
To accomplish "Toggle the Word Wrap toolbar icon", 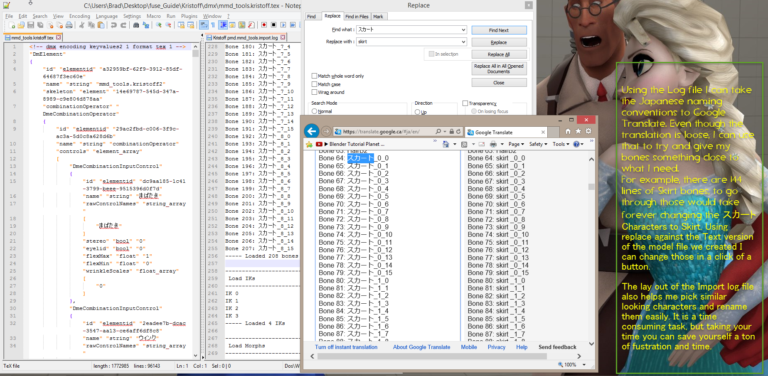I will click(204, 25).
